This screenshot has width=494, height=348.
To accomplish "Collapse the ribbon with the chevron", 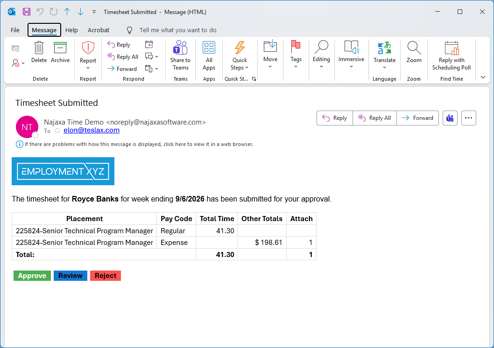I will pyautogui.click(x=483, y=77).
